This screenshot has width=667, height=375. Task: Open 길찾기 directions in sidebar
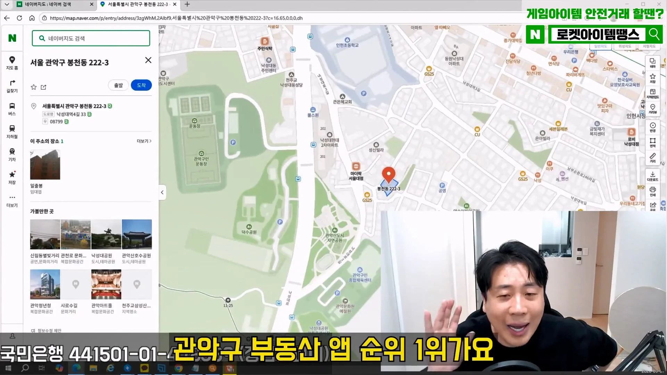12,86
